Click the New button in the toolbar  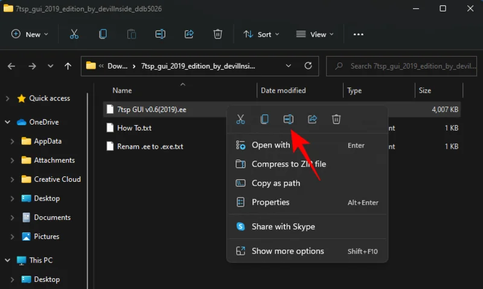coord(28,34)
